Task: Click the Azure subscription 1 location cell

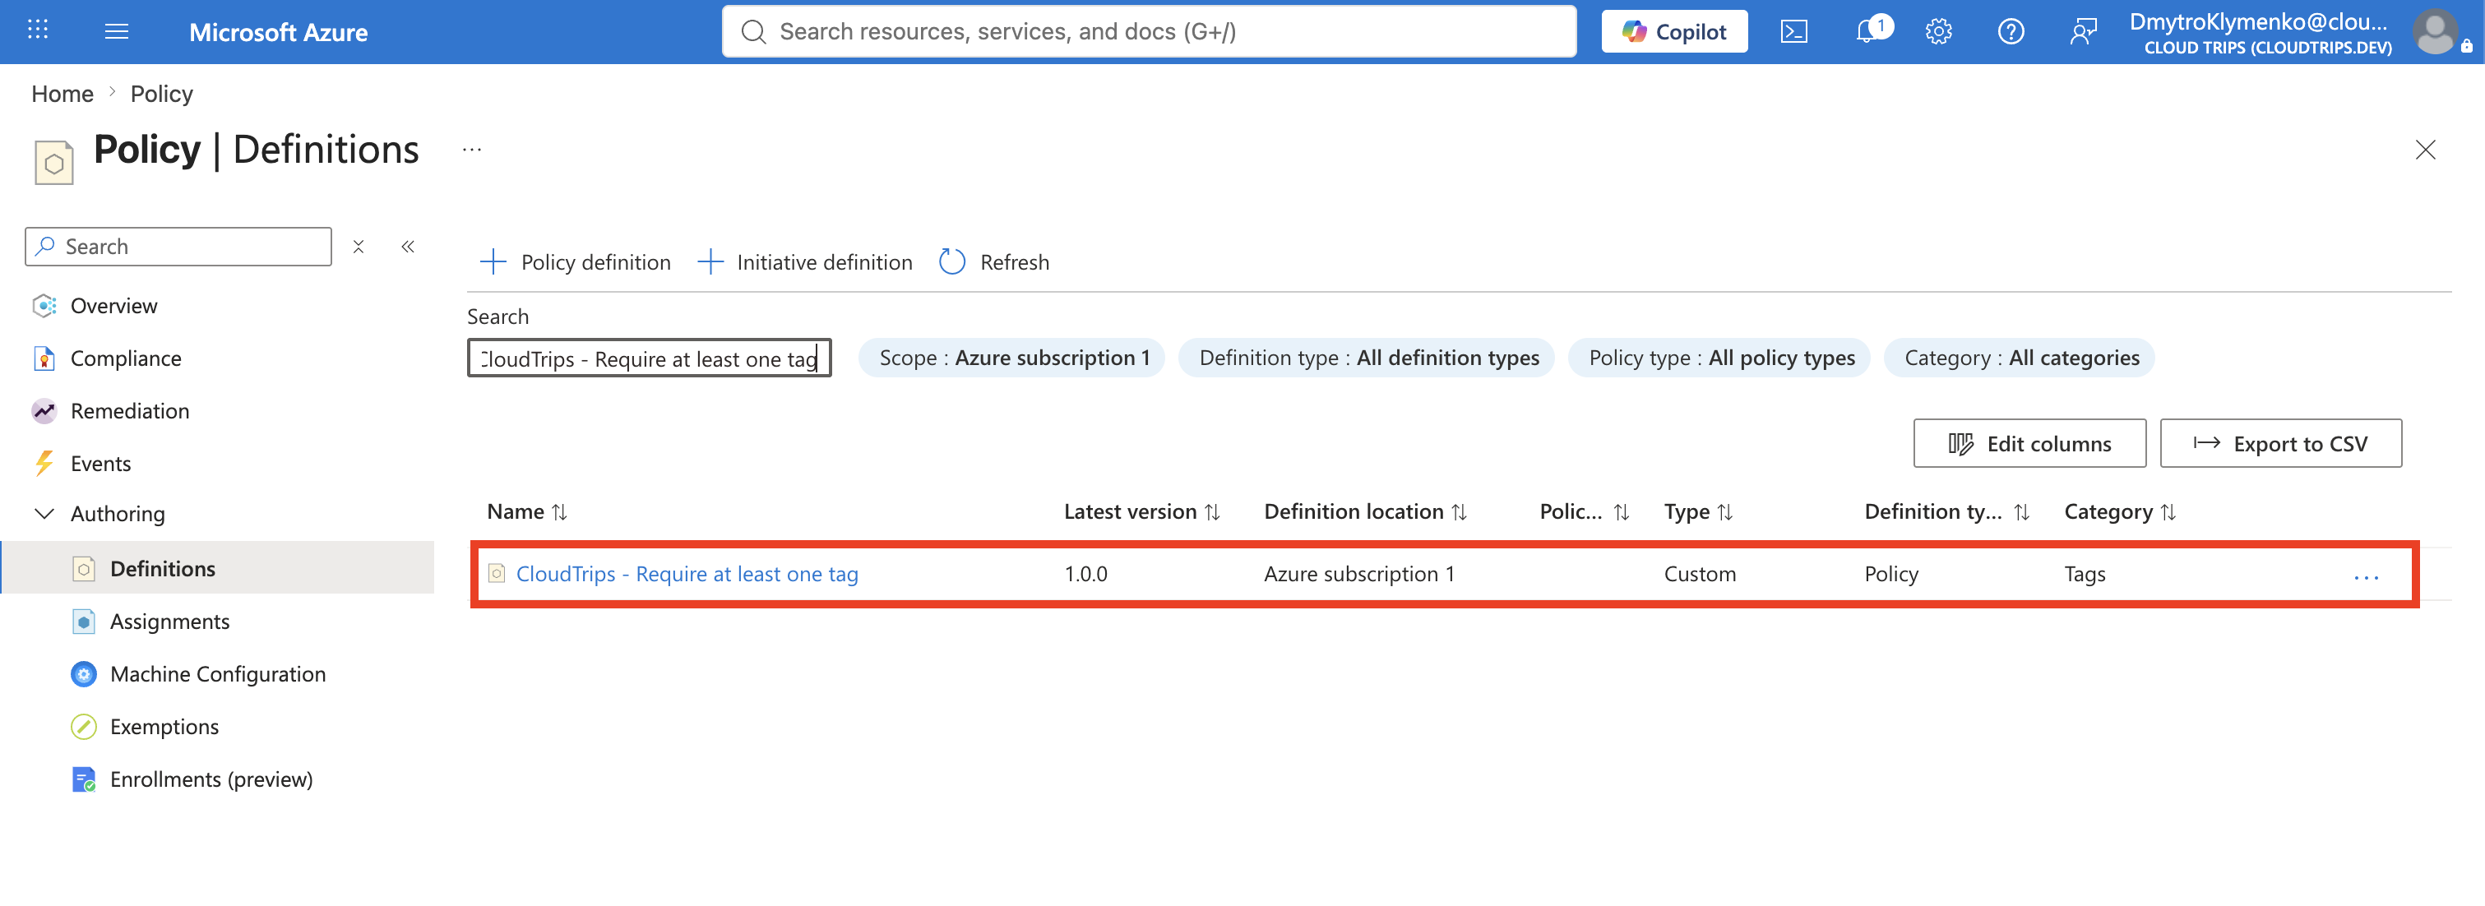Action: 1358,574
